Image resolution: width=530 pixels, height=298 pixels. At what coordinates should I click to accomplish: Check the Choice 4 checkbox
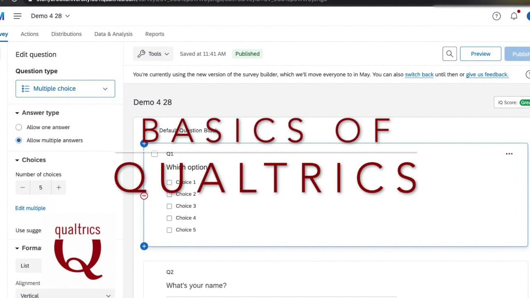point(169,218)
